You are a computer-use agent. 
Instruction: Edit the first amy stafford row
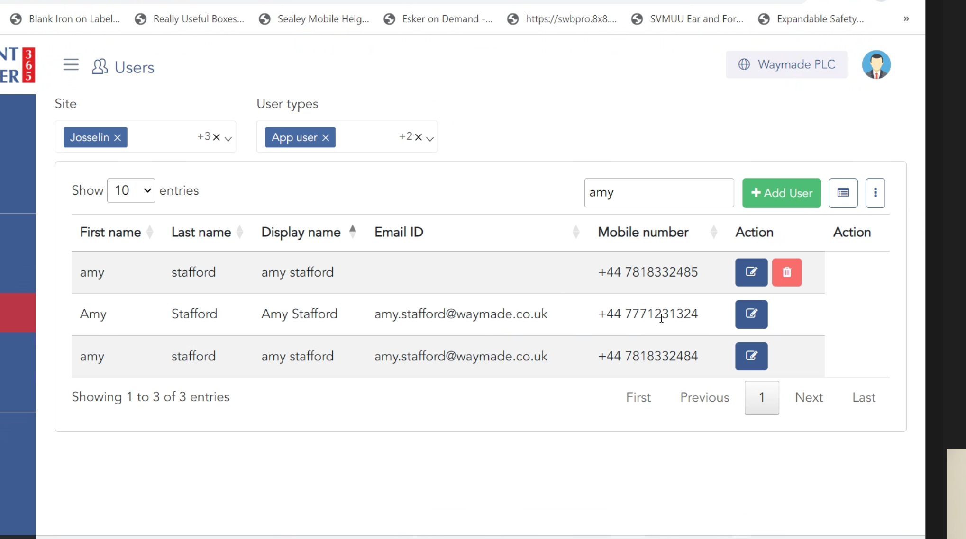751,272
